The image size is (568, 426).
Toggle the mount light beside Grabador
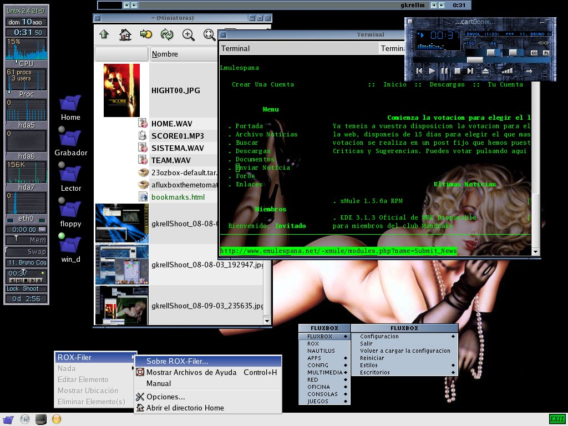click(x=62, y=129)
